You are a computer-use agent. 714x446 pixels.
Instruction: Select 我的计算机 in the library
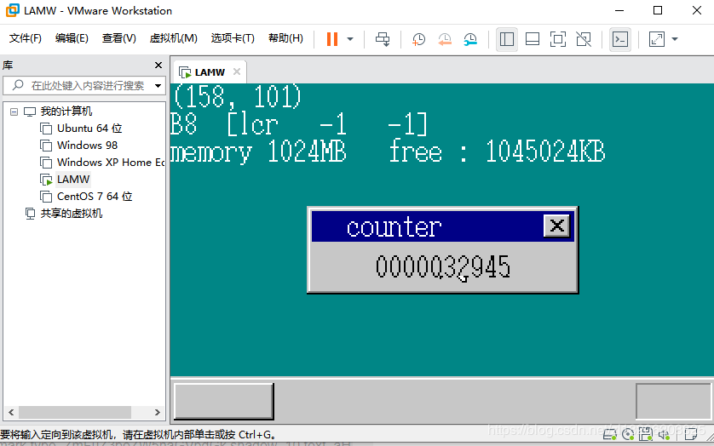point(66,111)
